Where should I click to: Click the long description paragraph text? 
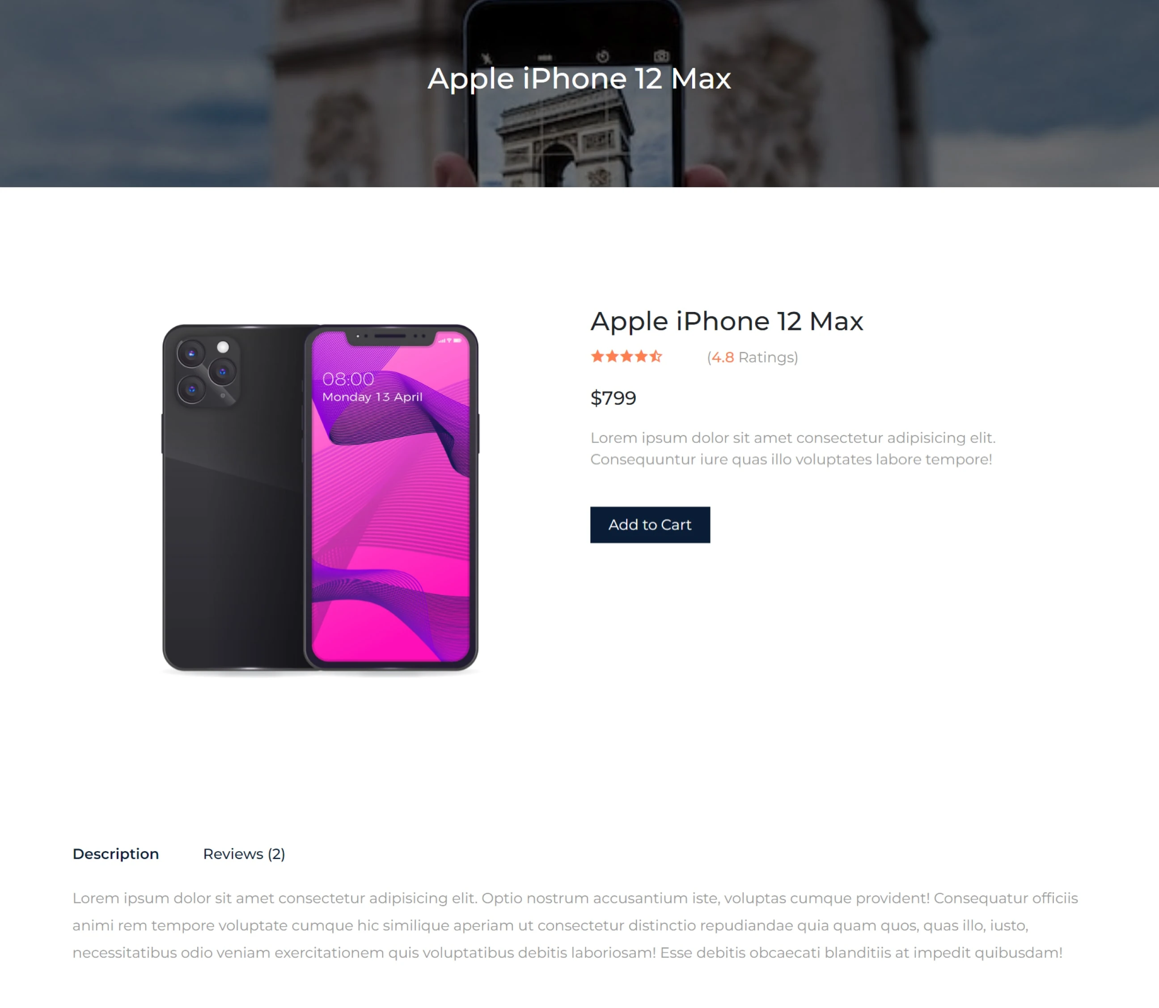click(575, 925)
